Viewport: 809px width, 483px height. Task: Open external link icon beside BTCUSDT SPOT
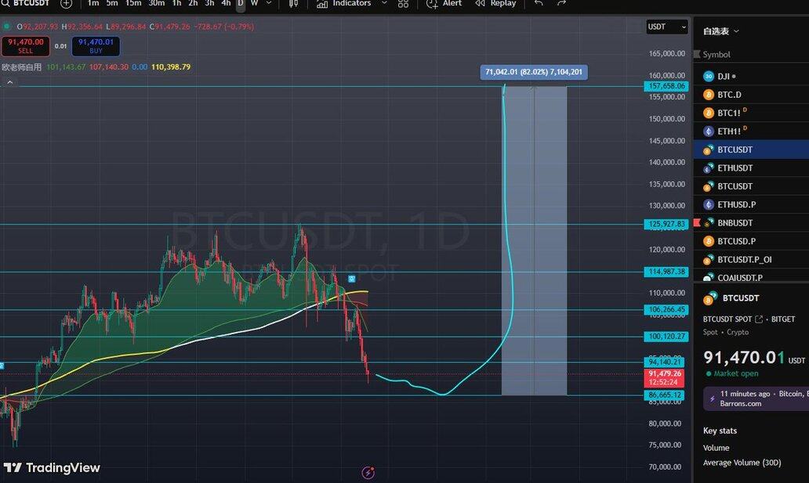tap(758, 319)
